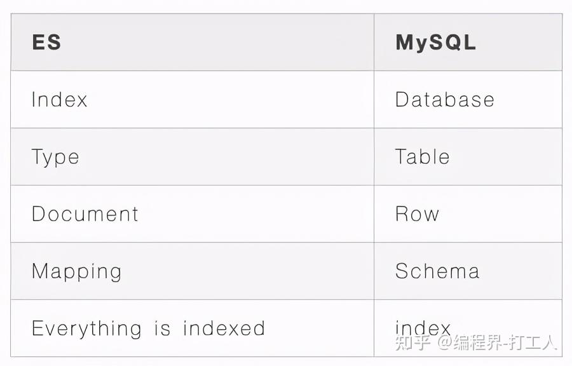This screenshot has width=572, height=366.
Task: Click the Type cell
Action: tap(55, 157)
